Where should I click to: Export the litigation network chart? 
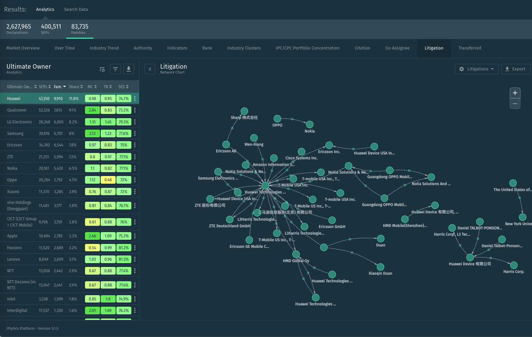pos(516,69)
